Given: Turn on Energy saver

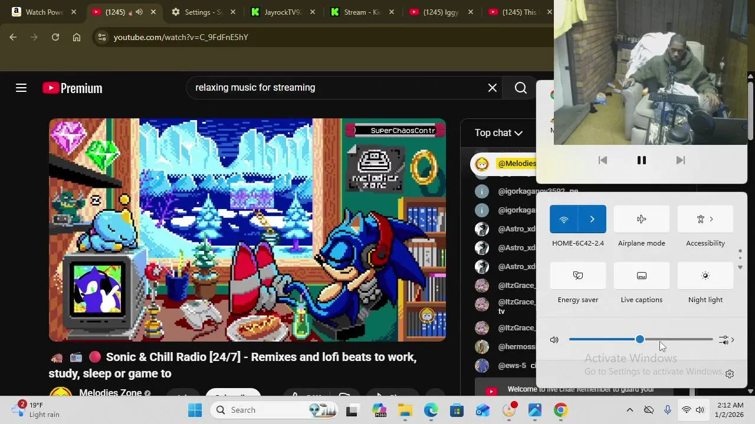Looking at the screenshot, I should click(x=578, y=276).
